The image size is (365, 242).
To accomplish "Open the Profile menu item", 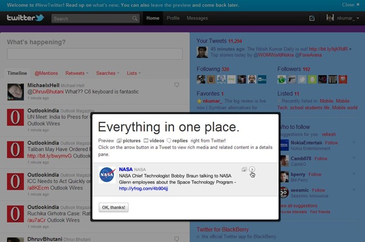I will pos(173,18).
